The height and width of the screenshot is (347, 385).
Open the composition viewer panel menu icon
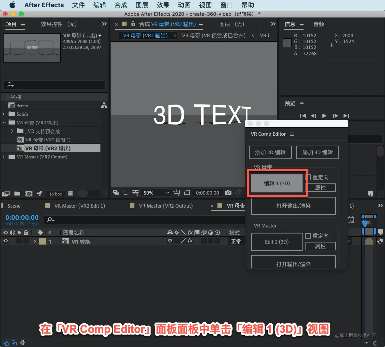[x=201, y=24]
